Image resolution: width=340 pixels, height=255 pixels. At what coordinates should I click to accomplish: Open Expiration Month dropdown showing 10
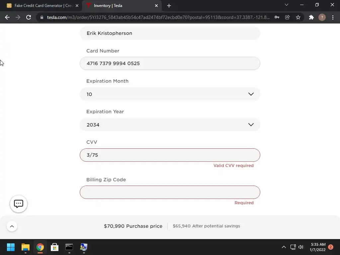(170, 94)
